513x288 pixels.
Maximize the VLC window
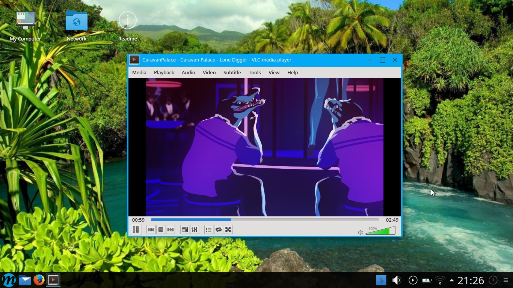(x=382, y=60)
